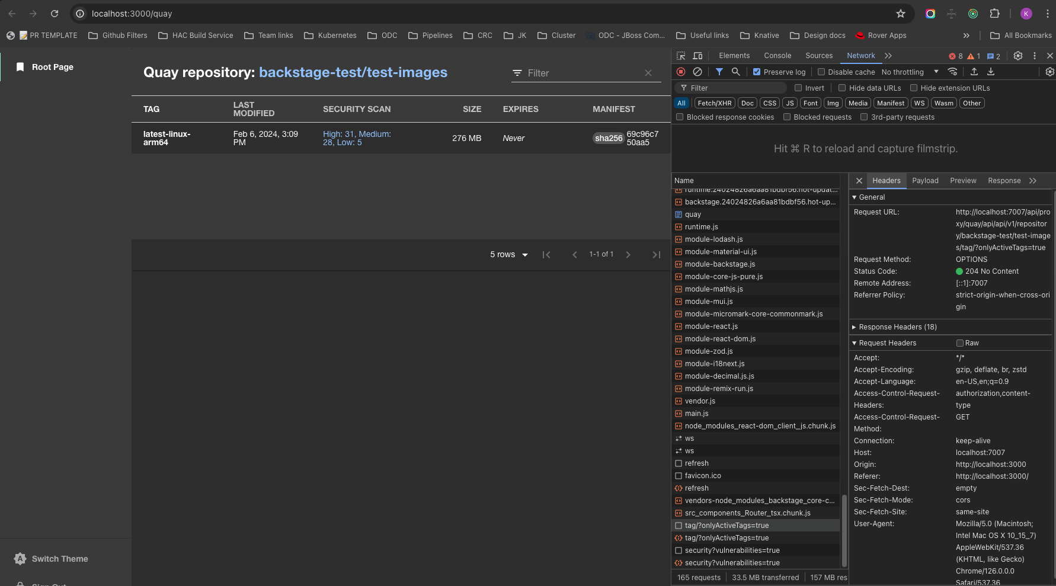The height and width of the screenshot is (586, 1056).
Task: Expand the Response Headers section
Action: click(x=897, y=327)
